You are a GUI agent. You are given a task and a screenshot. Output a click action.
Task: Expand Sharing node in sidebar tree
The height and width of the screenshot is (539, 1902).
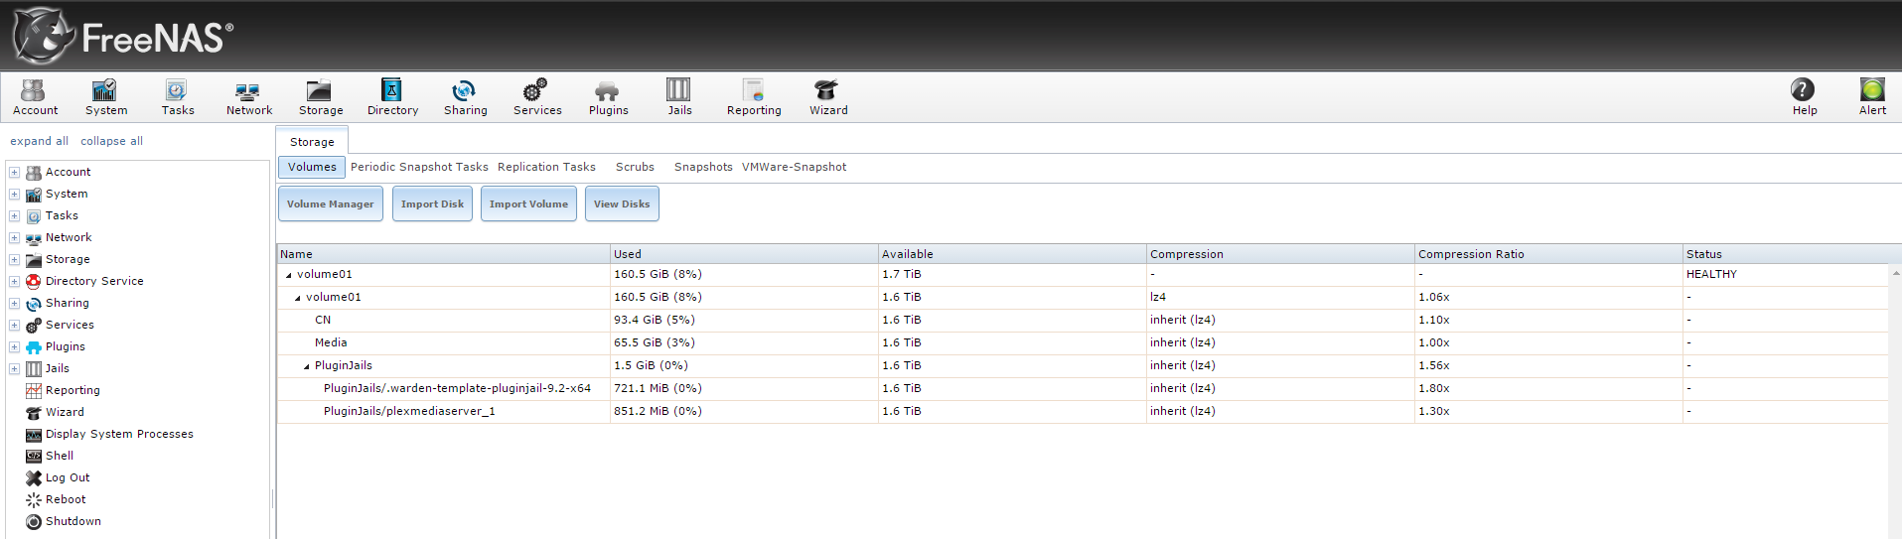(x=14, y=303)
